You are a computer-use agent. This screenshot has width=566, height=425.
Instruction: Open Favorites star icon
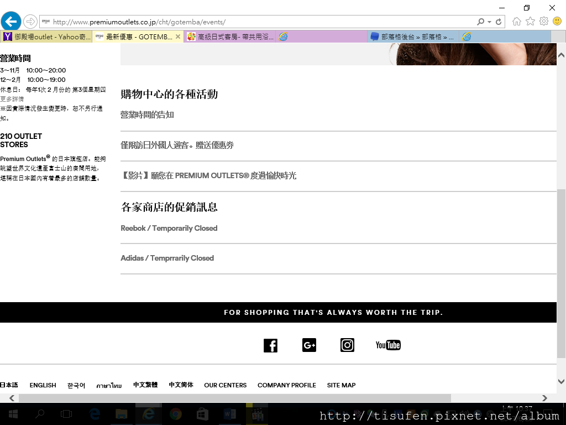click(x=530, y=22)
